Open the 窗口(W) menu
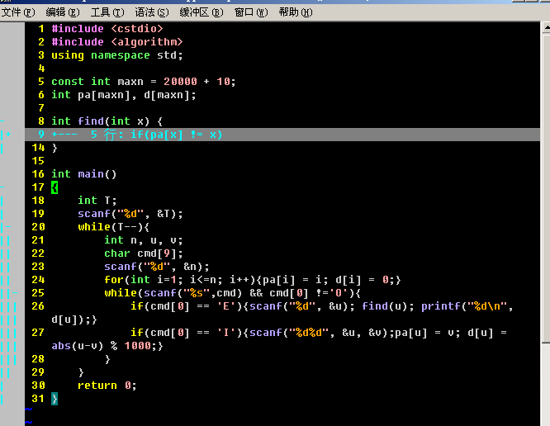 pos(251,12)
